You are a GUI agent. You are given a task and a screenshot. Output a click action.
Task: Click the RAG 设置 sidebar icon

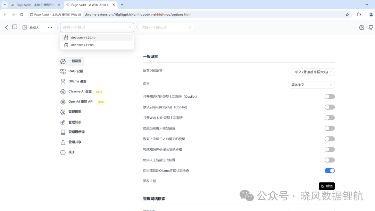[63, 71]
